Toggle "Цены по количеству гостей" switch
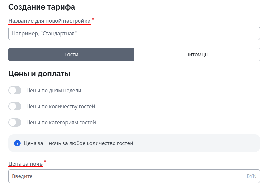The width and height of the screenshot is (270, 188). (15, 107)
